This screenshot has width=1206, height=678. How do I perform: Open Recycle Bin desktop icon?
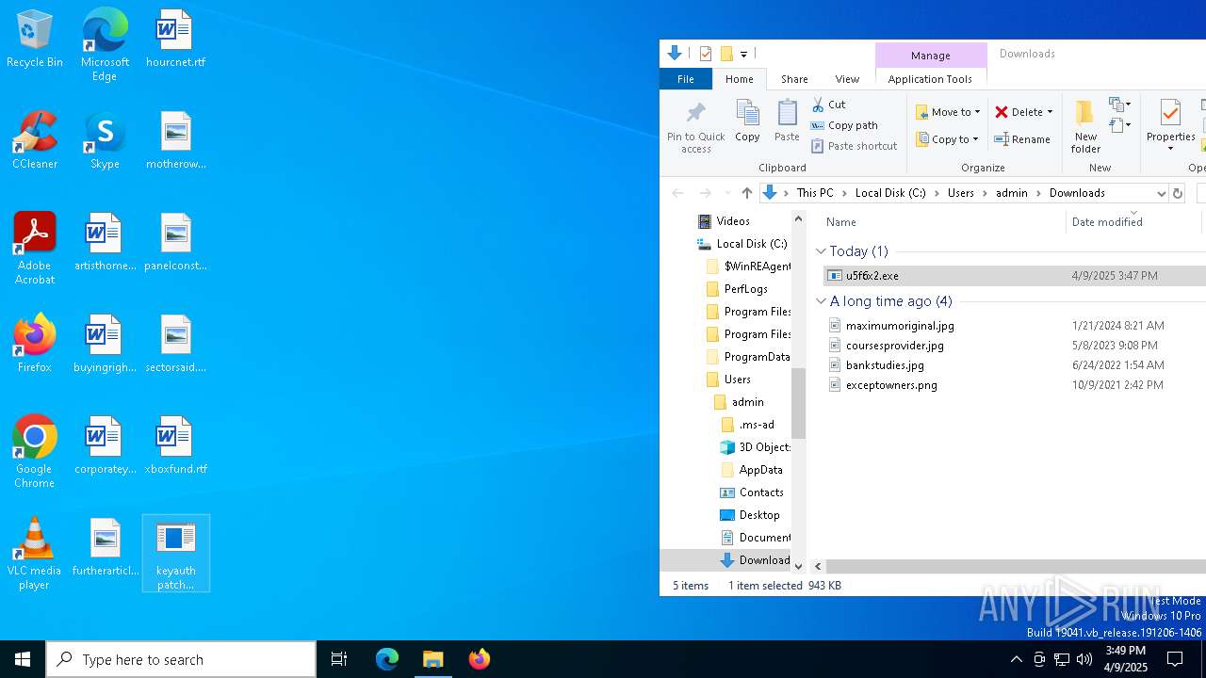click(35, 40)
